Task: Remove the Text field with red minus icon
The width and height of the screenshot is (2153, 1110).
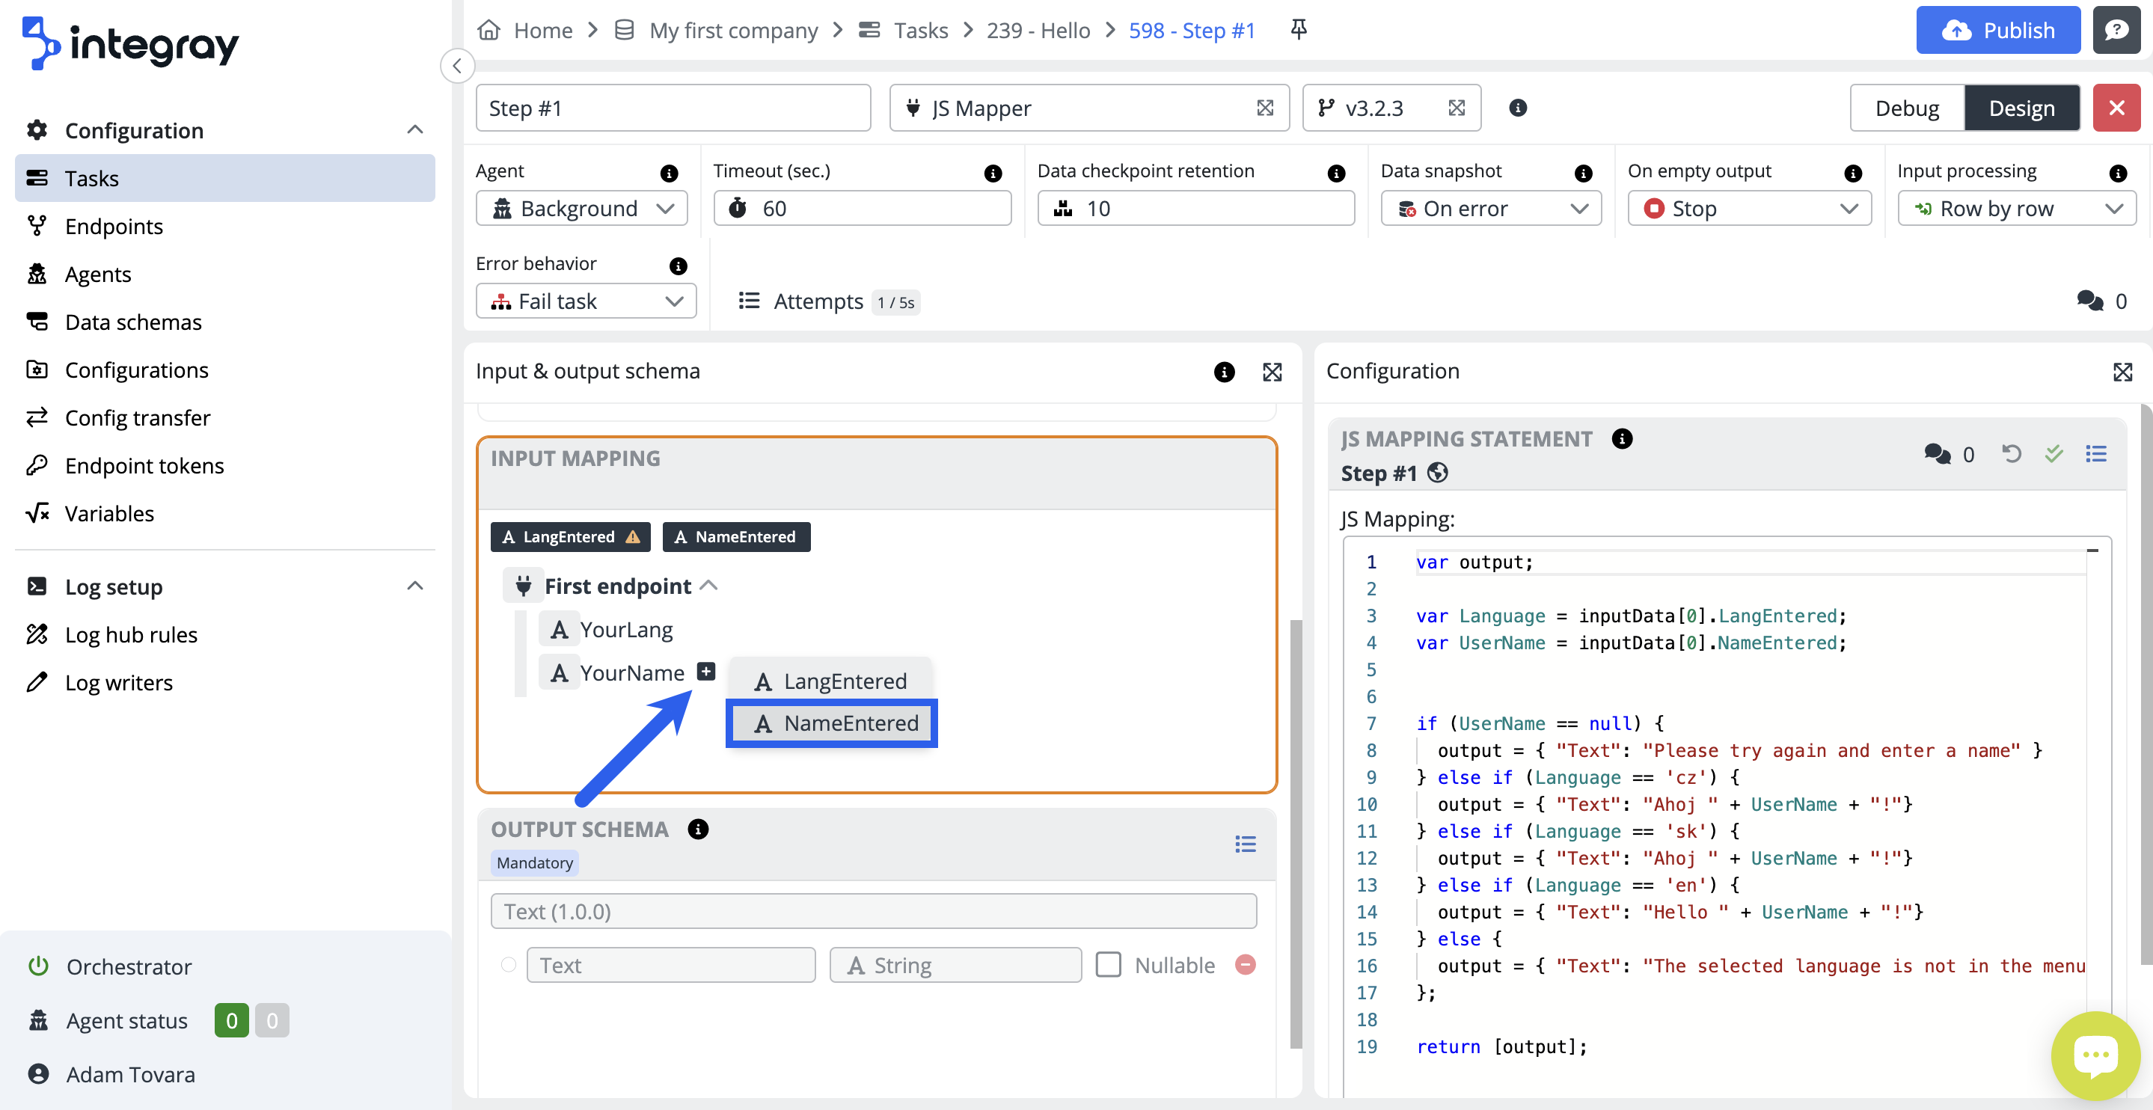Action: tap(1246, 965)
